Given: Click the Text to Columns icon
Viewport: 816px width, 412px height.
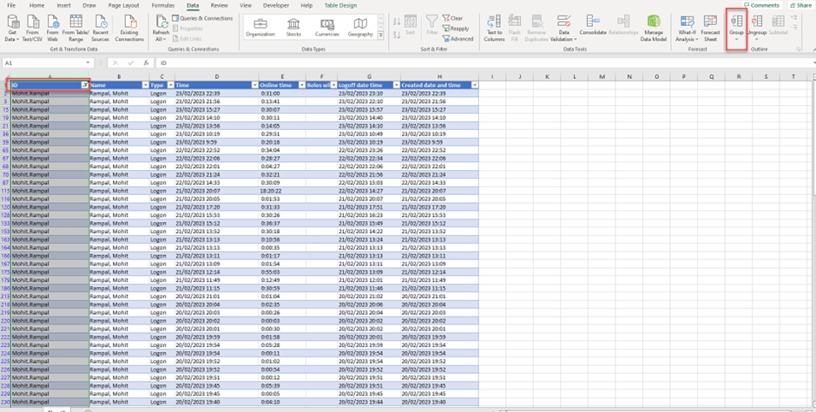Looking at the screenshot, I should (494, 28).
